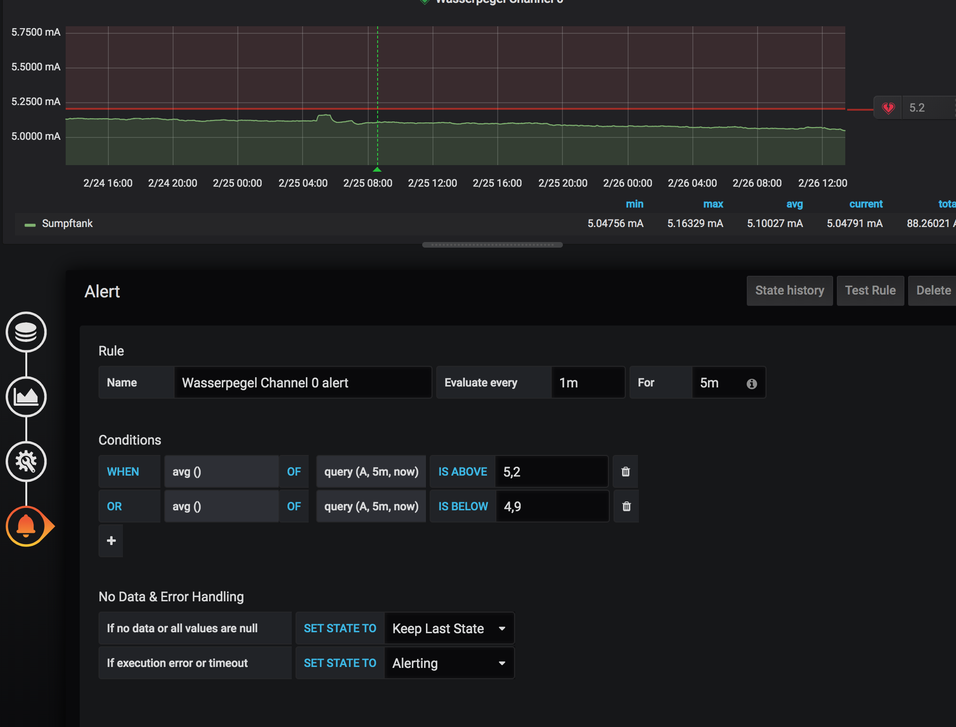Click the alert annotation marker below graph
The width and height of the screenshot is (956, 727).
(x=377, y=169)
